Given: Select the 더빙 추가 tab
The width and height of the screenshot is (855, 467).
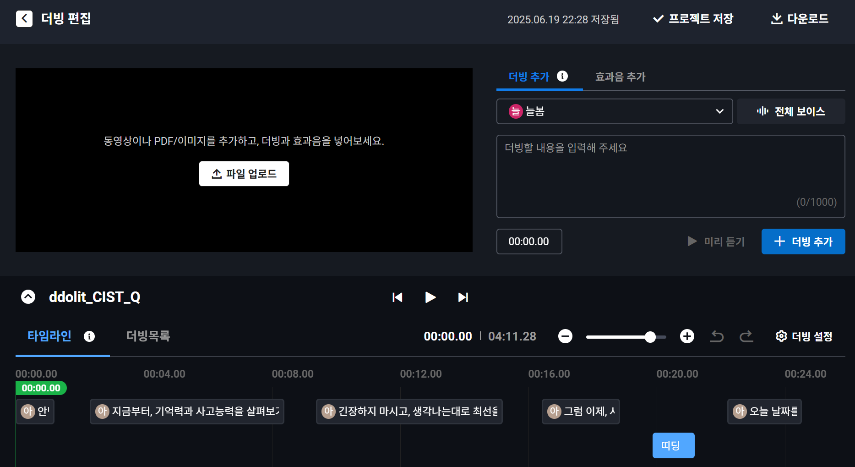Looking at the screenshot, I should coord(529,77).
